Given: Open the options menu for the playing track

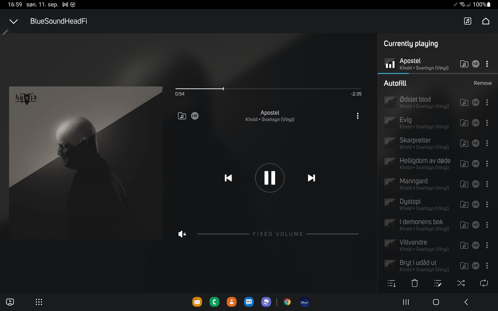Looking at the screenshot, I should pyautogui.click(x=358, y=116).
